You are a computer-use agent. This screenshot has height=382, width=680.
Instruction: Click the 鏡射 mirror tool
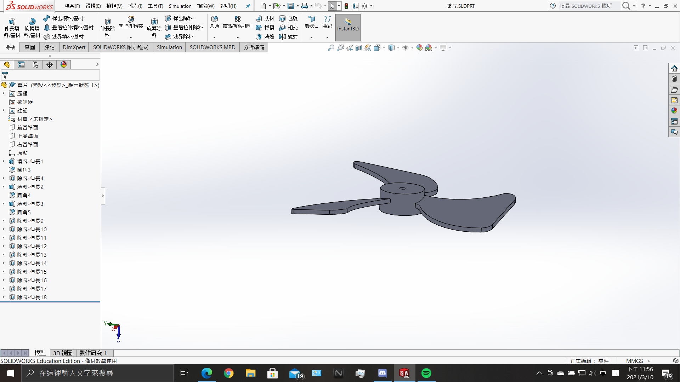pyautogui.click(x=288, y=36)
